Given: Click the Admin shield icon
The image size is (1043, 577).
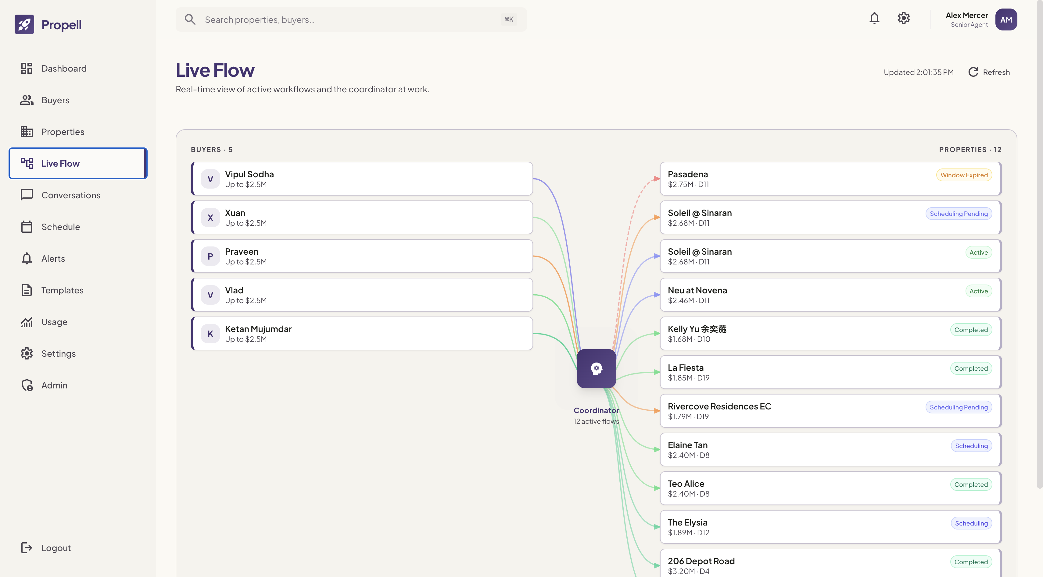Looking at the screenshot, I should coord(27,385).
